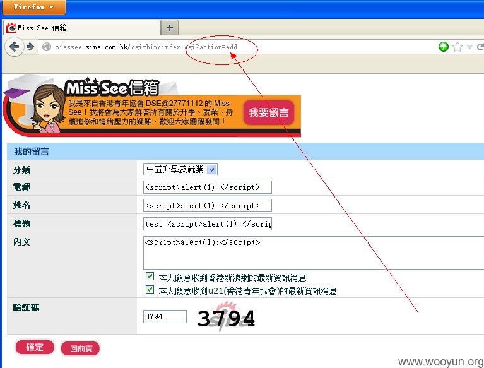Go forward using the forward arrow
This screenshot has height=368, width=484.
(x=30, y=47)
